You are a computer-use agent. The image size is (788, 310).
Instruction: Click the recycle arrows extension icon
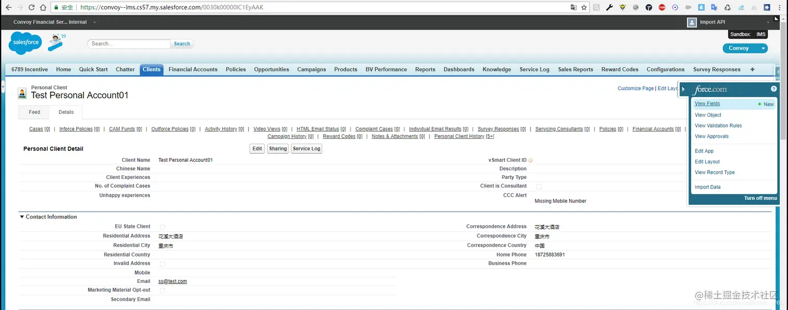(728, 7)
